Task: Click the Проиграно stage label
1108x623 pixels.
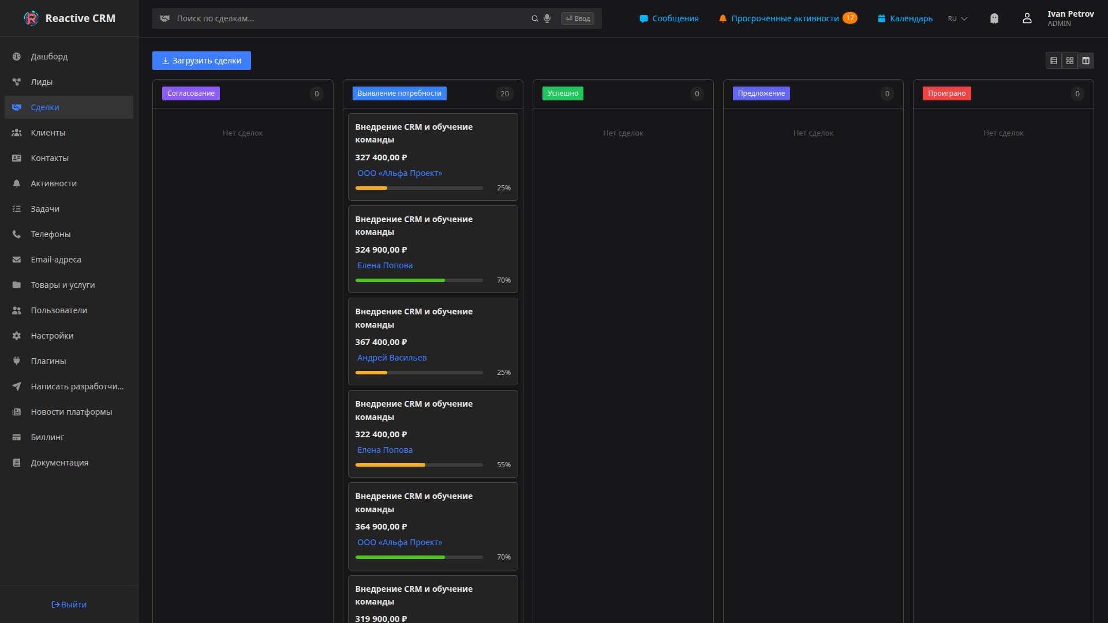Action: click(947, 93)
